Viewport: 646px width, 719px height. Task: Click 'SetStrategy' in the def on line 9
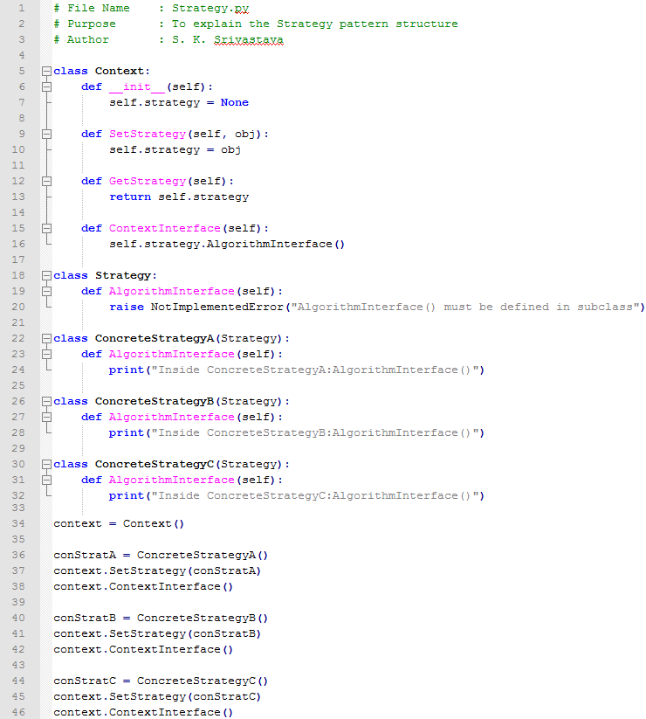tap(148, 135)
